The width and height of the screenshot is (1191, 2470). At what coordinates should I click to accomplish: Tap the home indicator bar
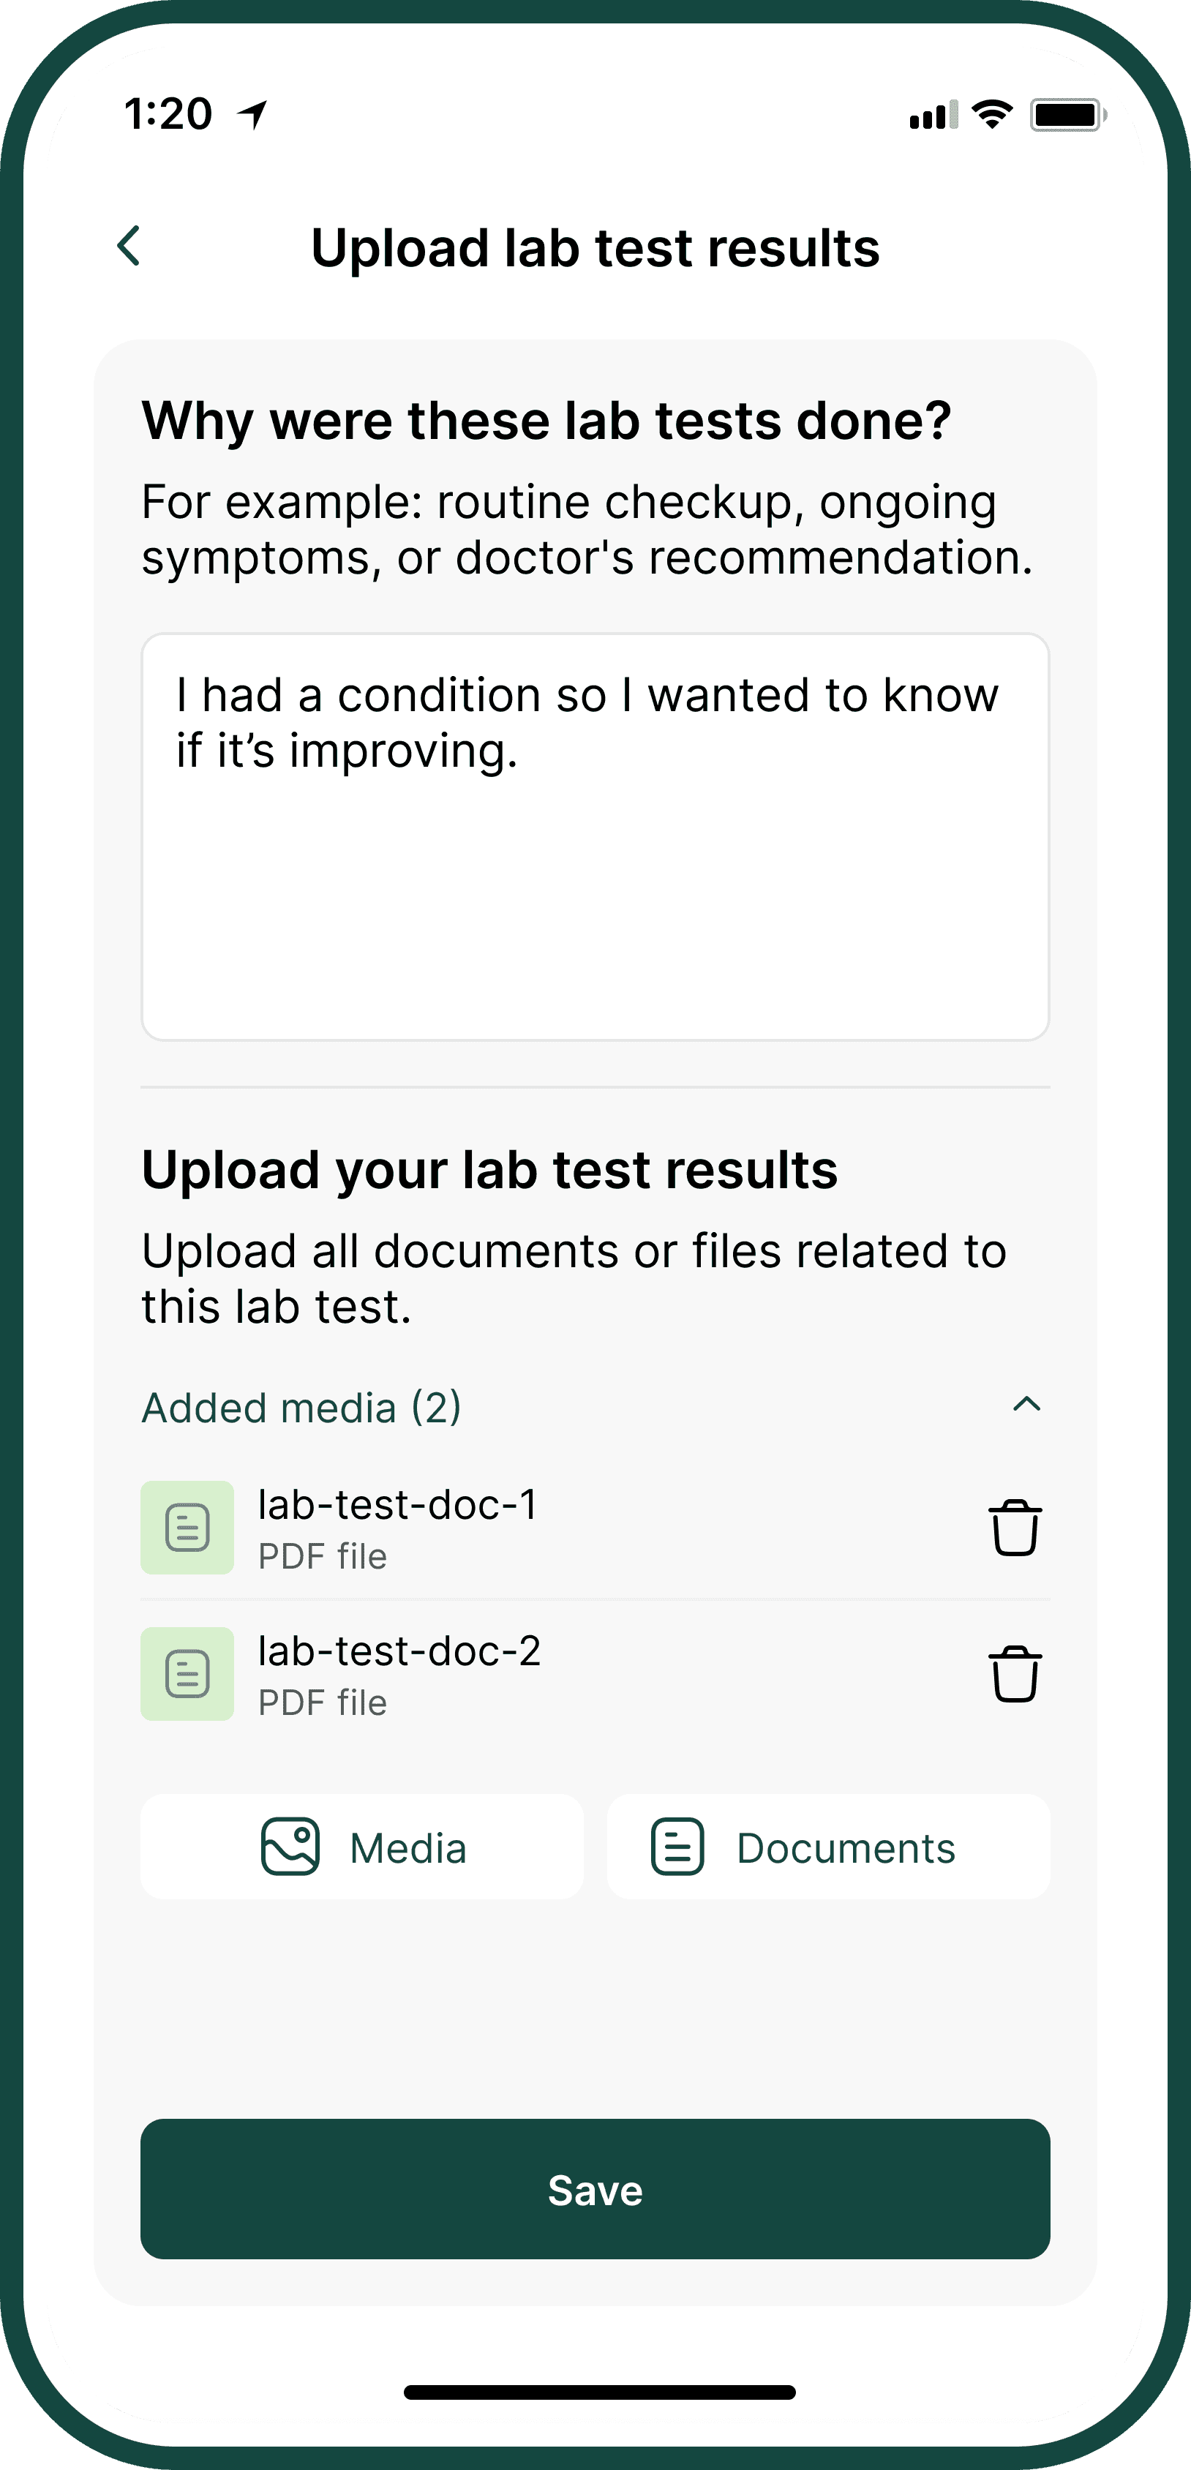[599, 2392]
